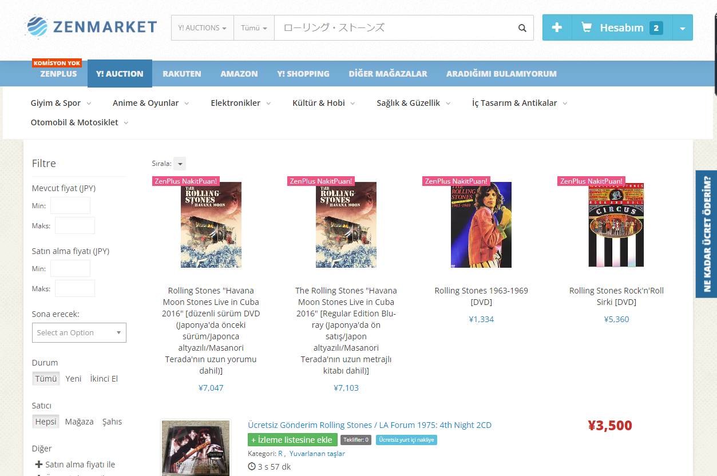Click the ¥5,360 price
717x476 pixels.
[x=616, y=319]
